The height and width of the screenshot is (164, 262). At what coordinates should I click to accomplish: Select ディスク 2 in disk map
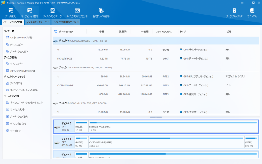click(x=64, y=155)
